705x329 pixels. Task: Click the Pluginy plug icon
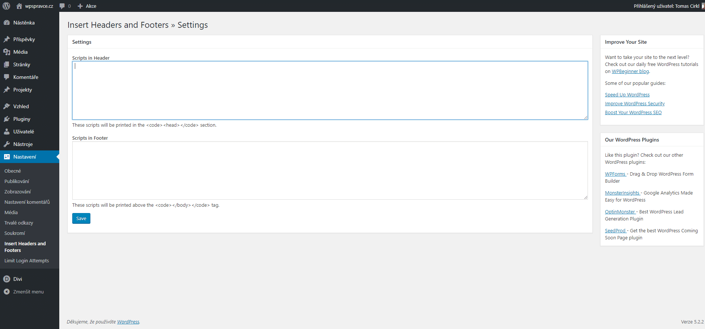[x=7, y=119]
